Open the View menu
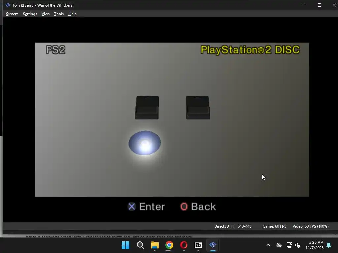 46,14
